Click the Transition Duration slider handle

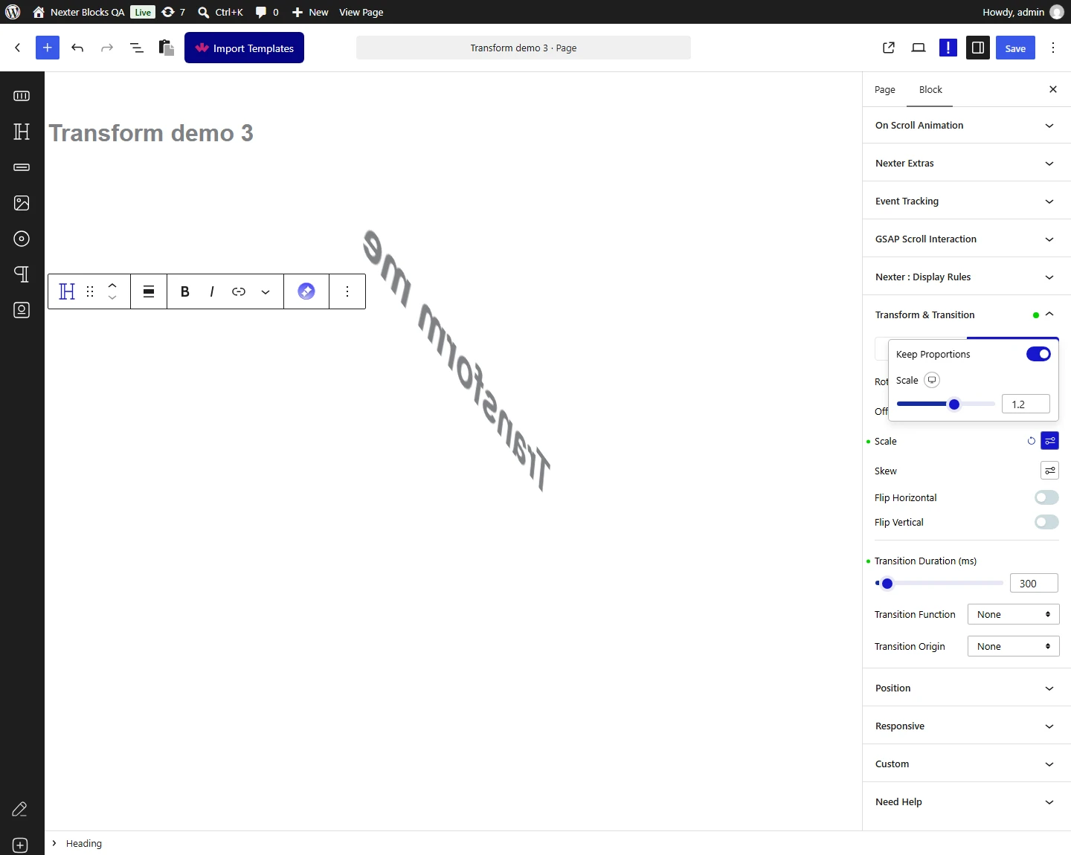click(887, 584)
